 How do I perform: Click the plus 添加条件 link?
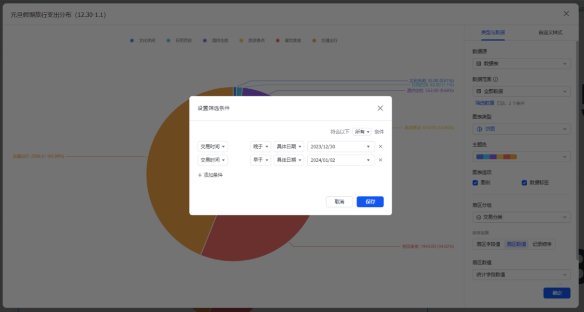210,175
